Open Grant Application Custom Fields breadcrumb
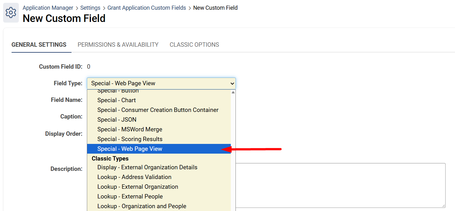This screenshot has height=211, width=455. (x=147, y=8)
